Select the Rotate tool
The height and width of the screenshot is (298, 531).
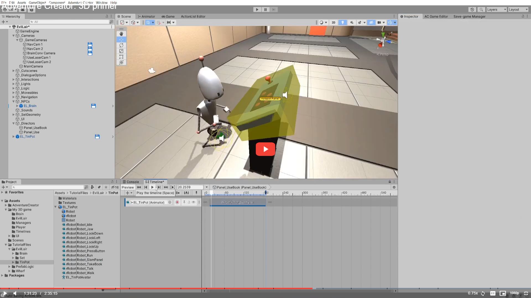121,45
